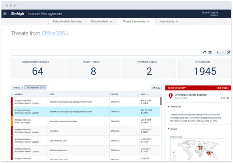Screen dimensions: 233x163
Task: Select the Mar 6, 2018 anomaly row
Action: click(x=86, y=102)
